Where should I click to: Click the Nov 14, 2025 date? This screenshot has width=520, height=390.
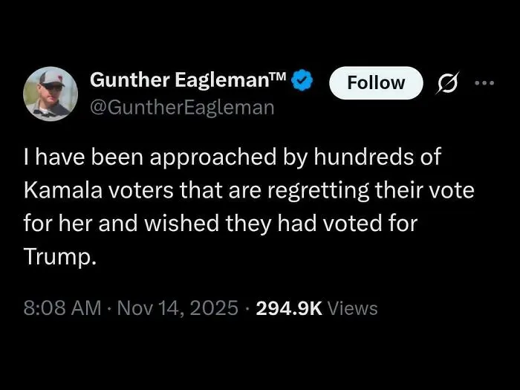178,308
